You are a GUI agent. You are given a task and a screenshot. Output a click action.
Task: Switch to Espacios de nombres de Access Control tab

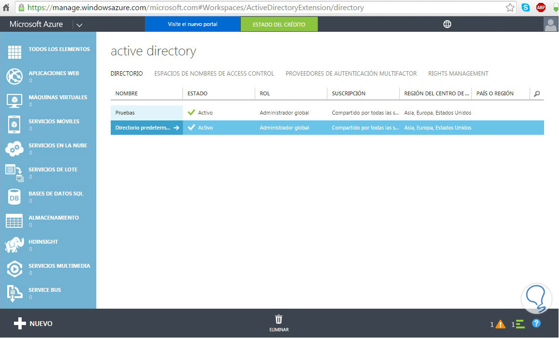(x=214, y=73)
